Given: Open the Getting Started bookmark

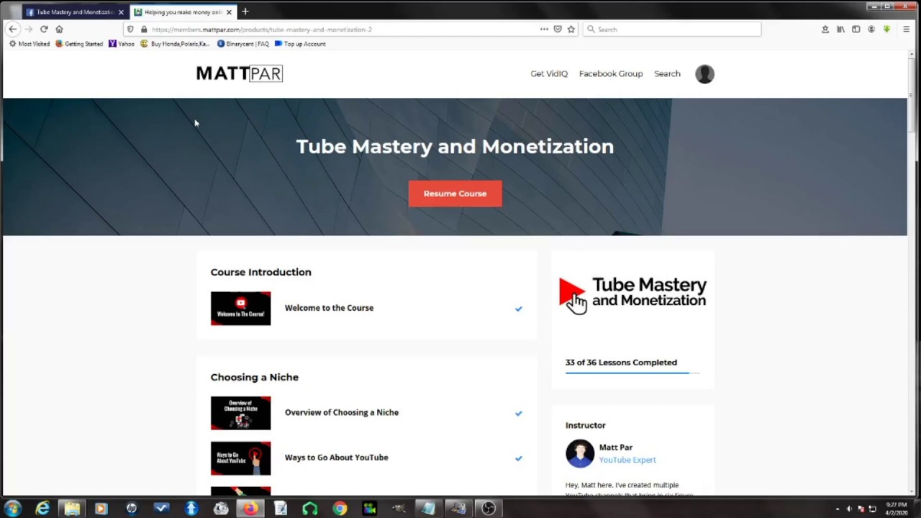Looking at the screenshot, I should coord(79,44).
